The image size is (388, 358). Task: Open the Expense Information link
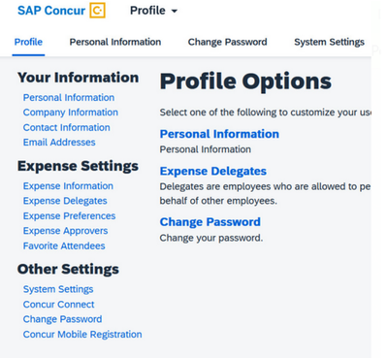pos(68,186)
